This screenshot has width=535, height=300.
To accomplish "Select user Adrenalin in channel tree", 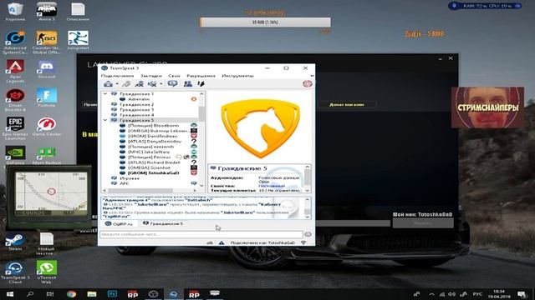I will [139, 99].
